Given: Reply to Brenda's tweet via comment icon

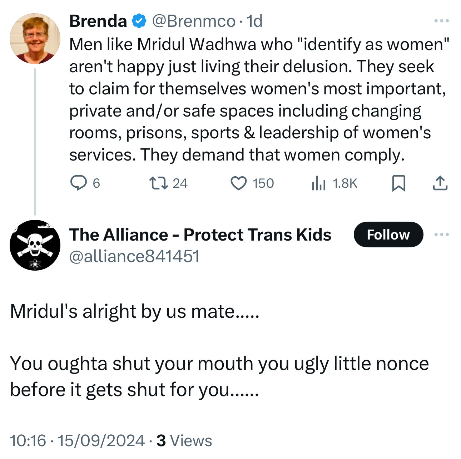Looking at the screenshot, I should (x=79, y=183).
